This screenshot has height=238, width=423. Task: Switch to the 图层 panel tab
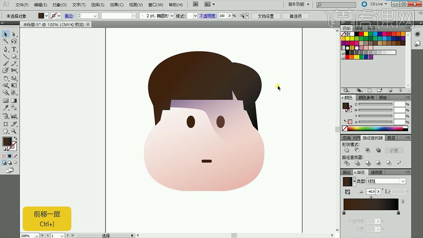391,138
